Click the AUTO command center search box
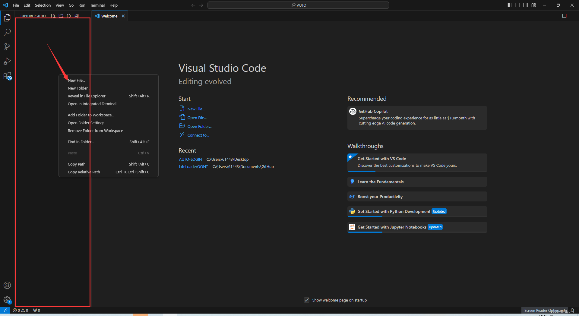 pos(298,5)
